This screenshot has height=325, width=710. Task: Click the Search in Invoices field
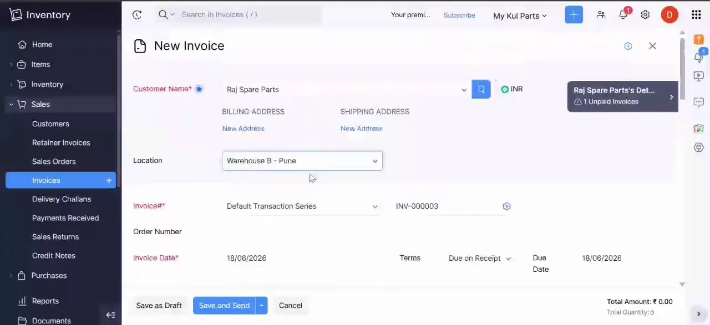[250, 14]
